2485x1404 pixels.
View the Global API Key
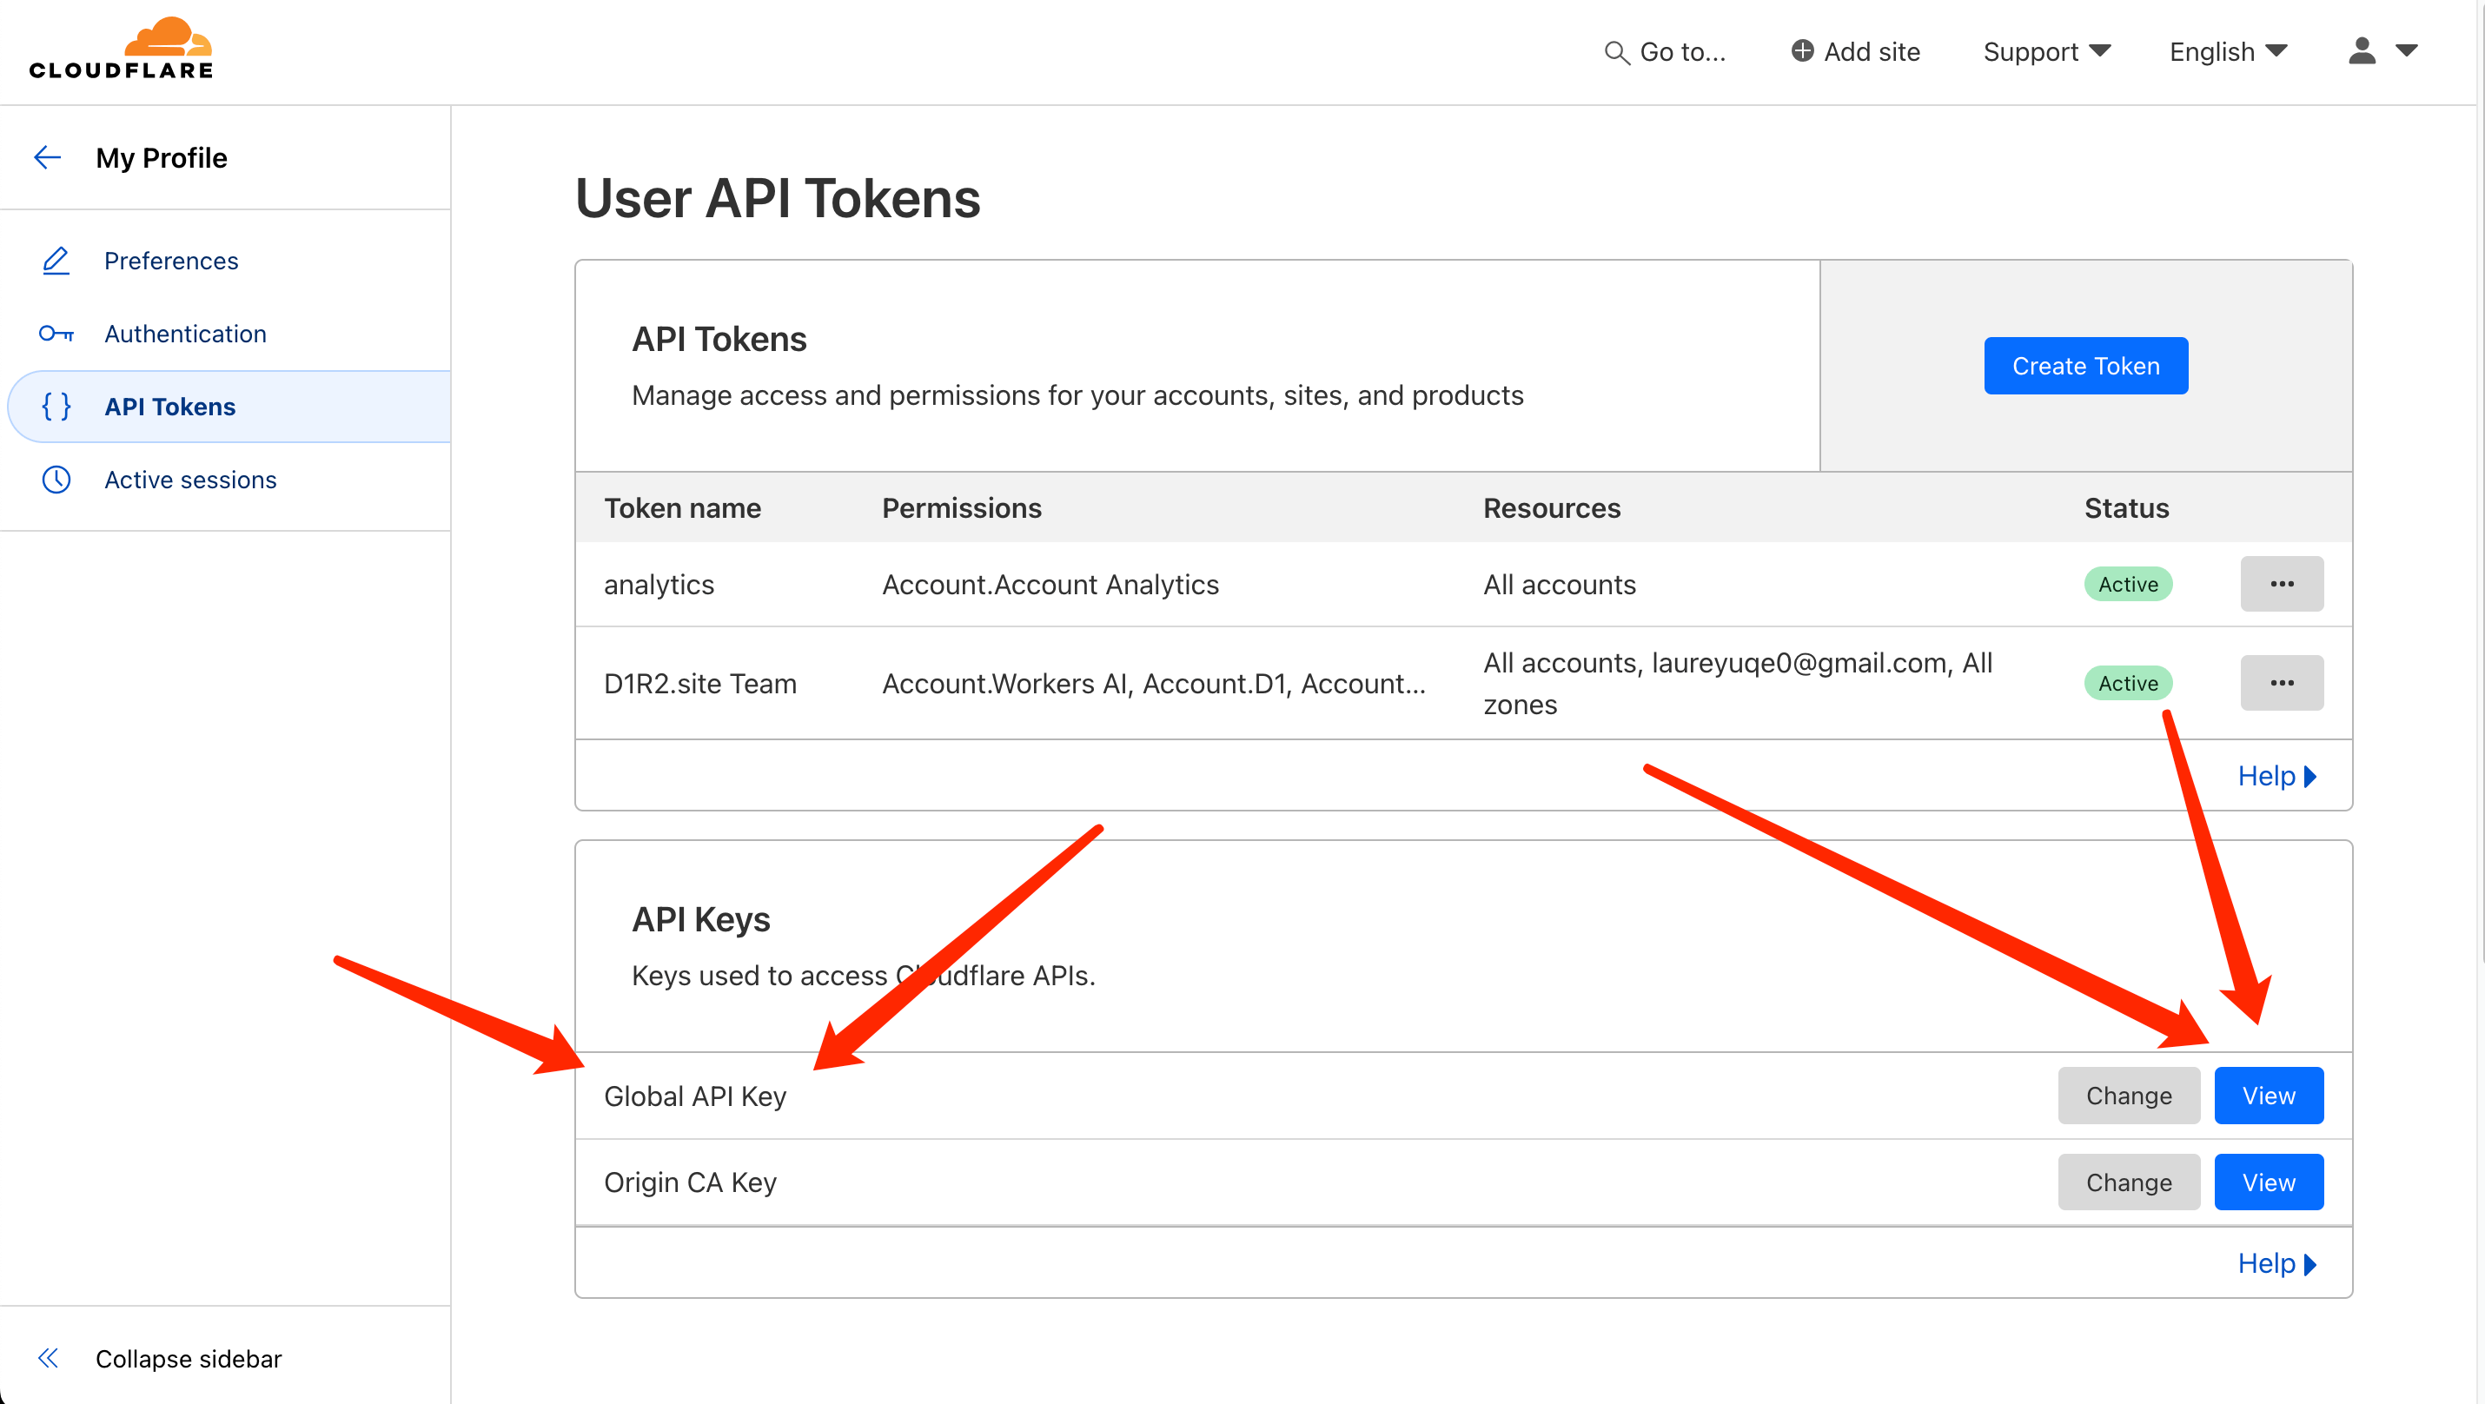pos(2269,1096)
